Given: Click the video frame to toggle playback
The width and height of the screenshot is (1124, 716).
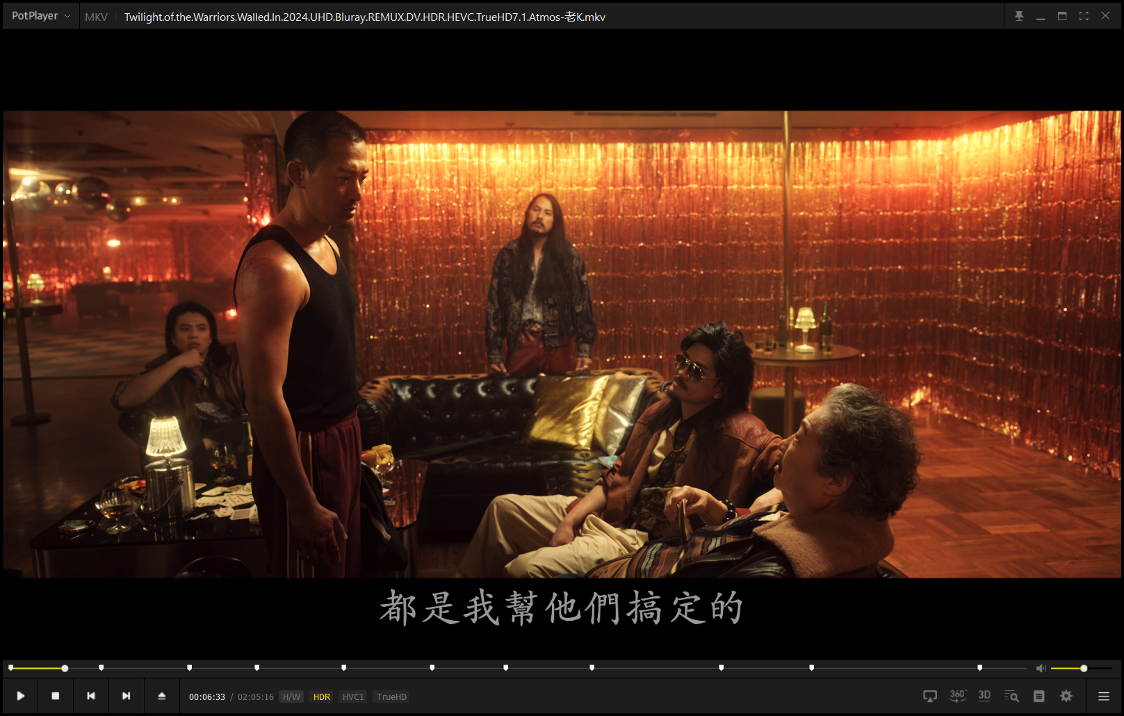Looking at the screenshot, I should pyautogui.click(x=562, y=344).
